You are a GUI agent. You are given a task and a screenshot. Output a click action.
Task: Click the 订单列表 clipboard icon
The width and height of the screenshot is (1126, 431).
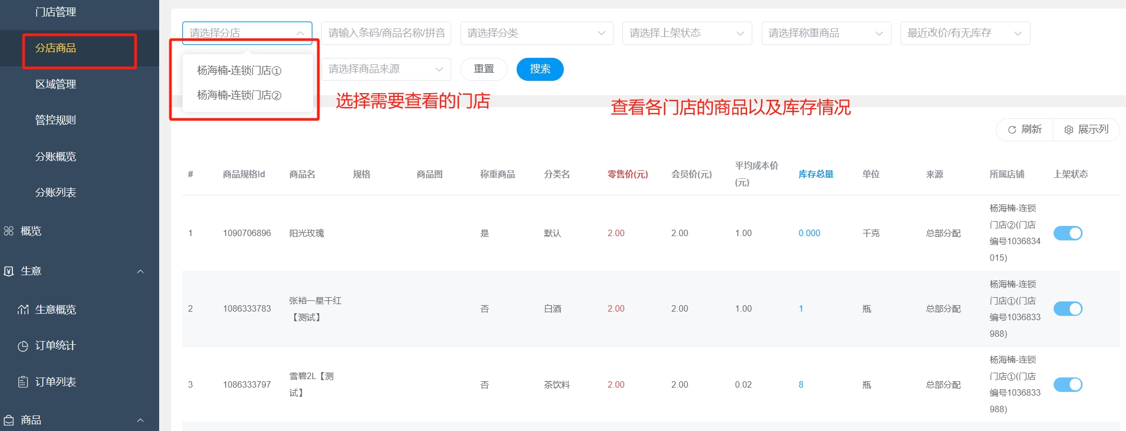point(23,382)
